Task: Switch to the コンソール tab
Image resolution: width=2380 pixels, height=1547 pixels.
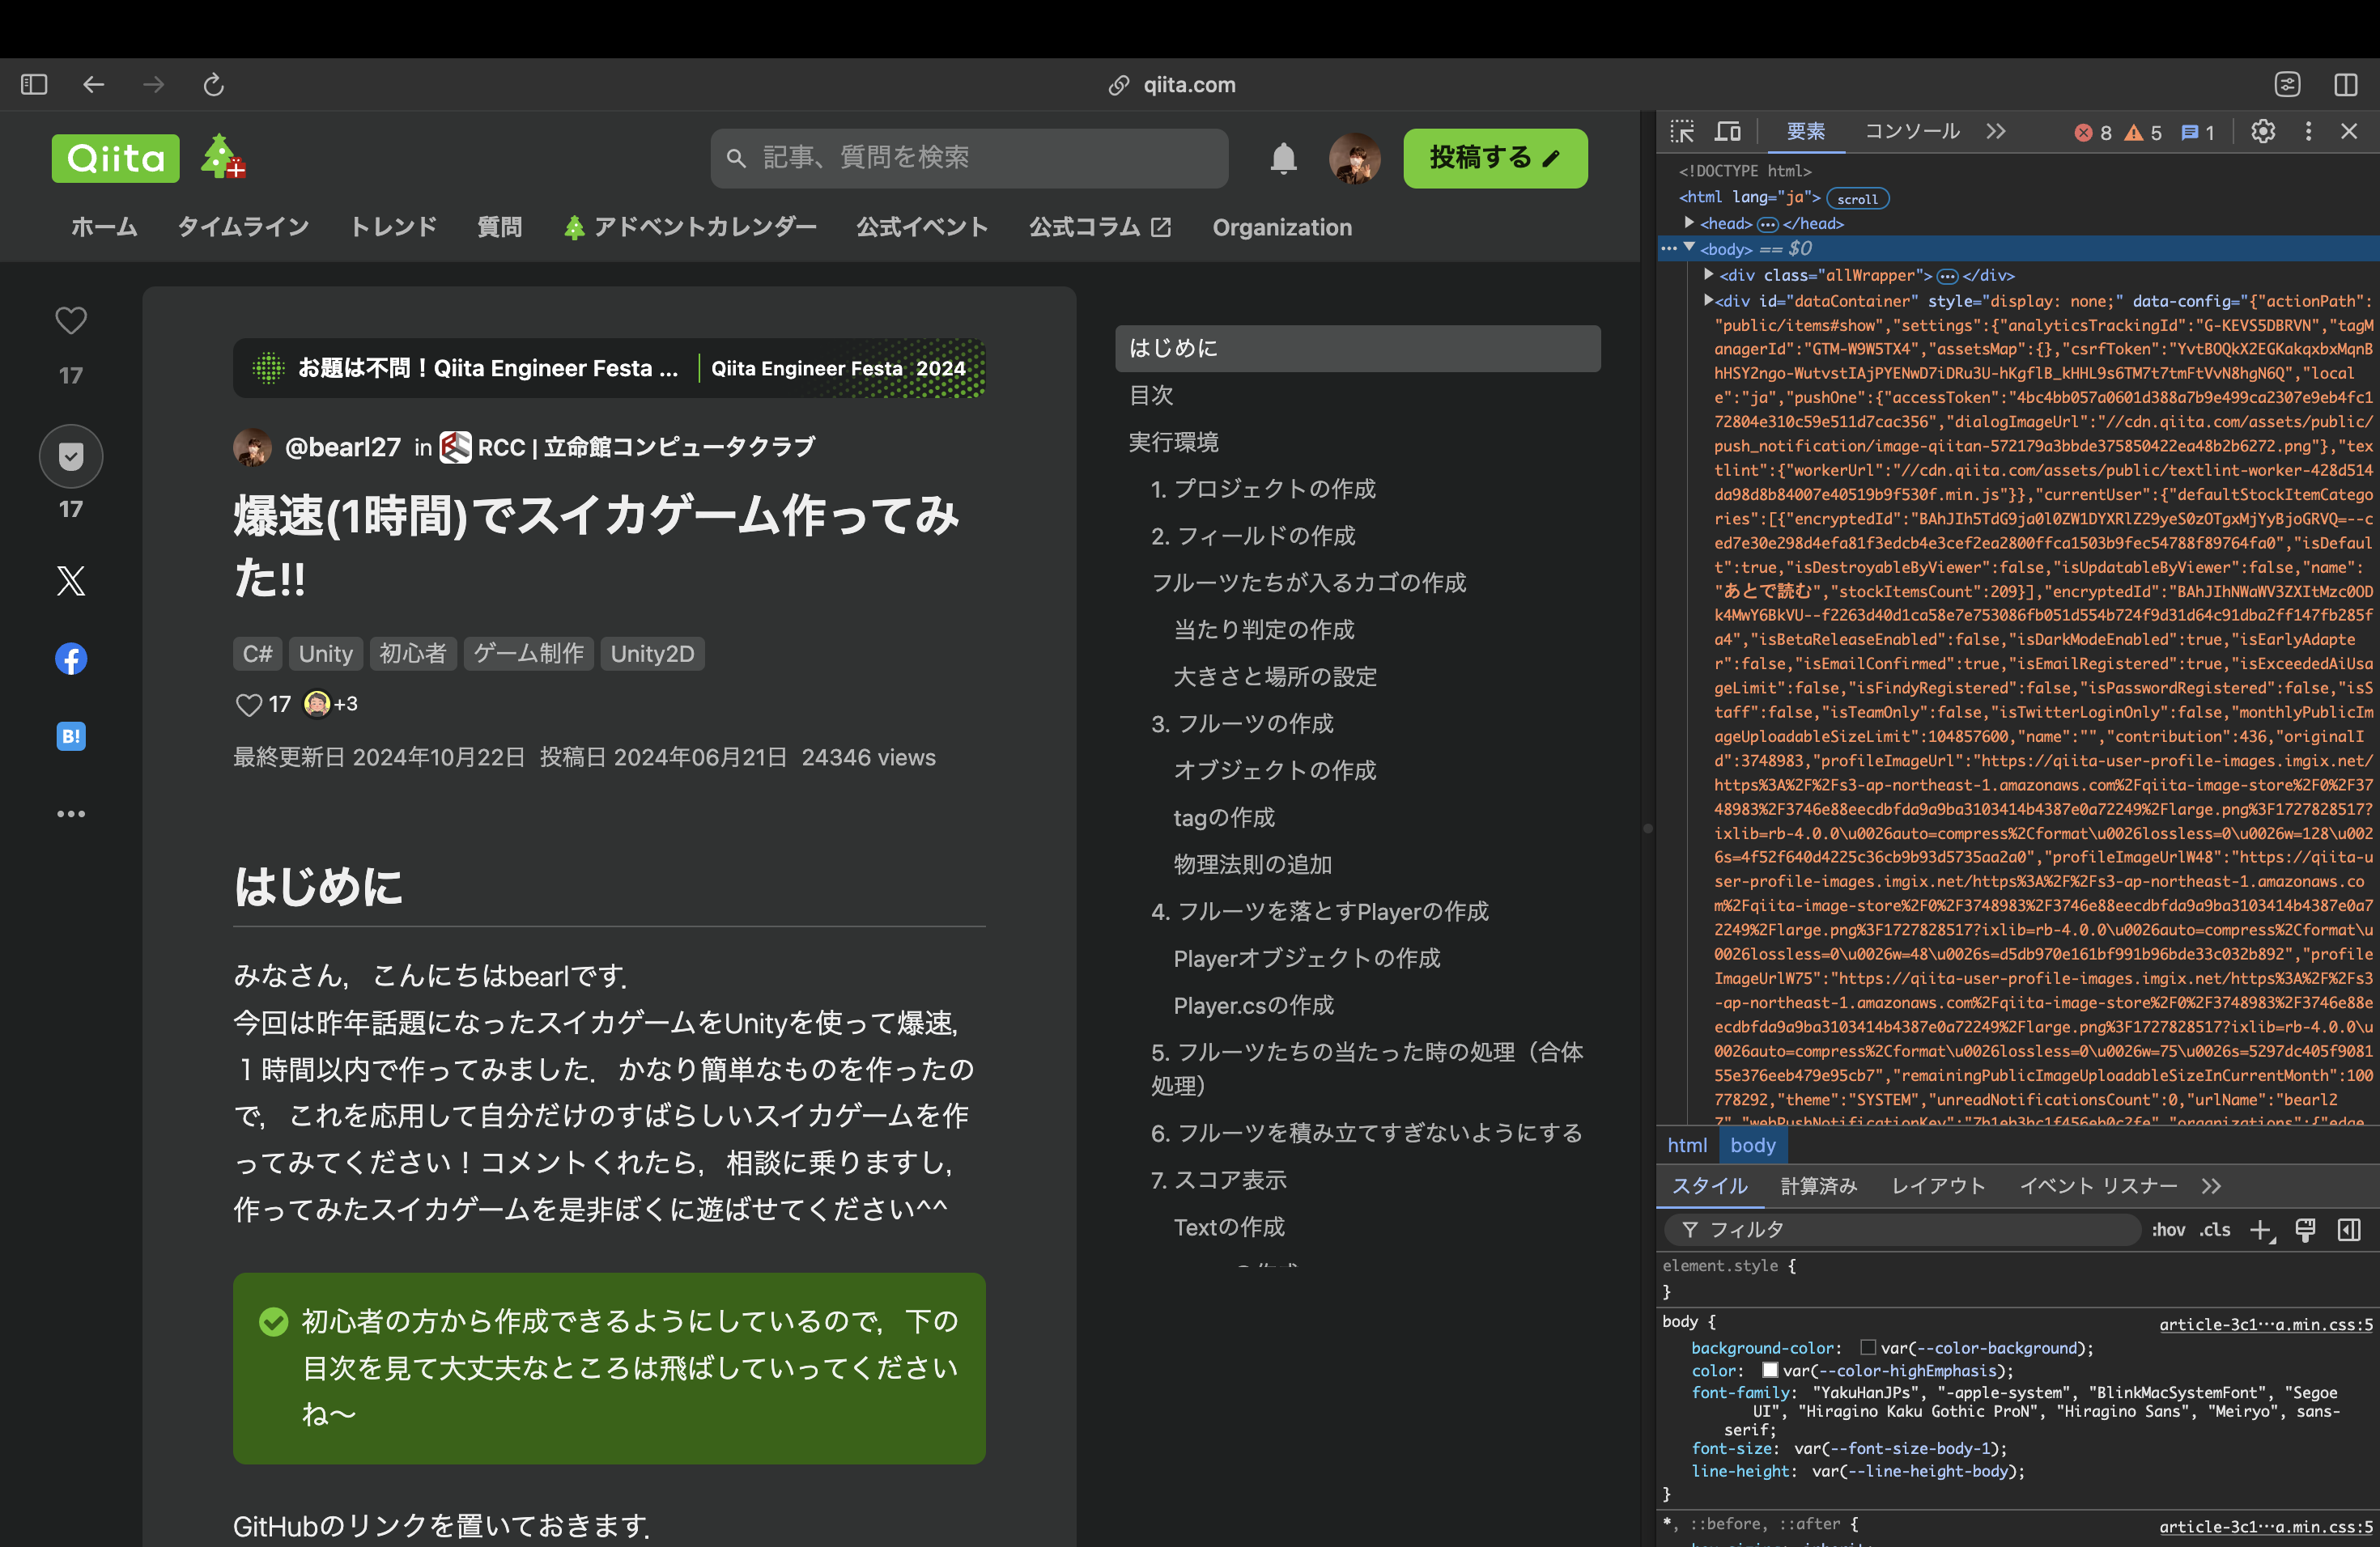Action: click(x=1911, y=132)
